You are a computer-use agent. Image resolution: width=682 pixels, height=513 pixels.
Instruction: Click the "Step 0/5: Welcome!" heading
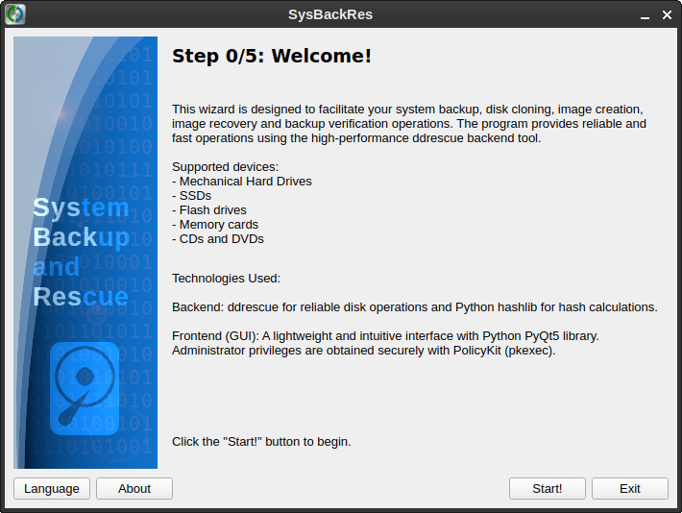[x=271, y=56]
